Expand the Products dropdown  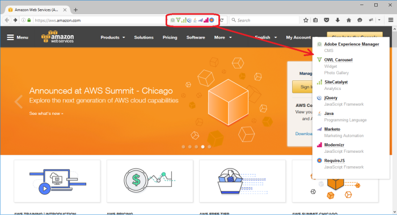point(113,37)
